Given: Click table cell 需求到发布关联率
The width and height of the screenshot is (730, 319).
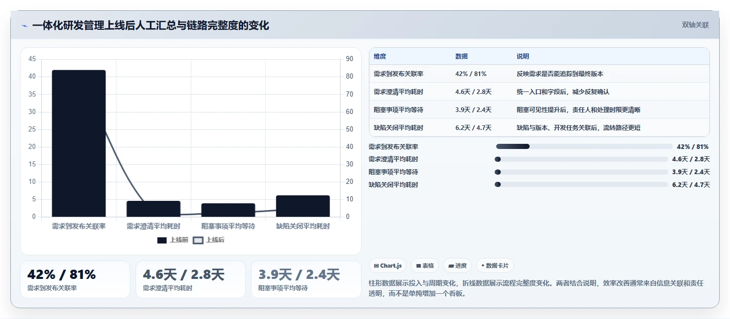Looking at the screenshot, I should point(399,74).
